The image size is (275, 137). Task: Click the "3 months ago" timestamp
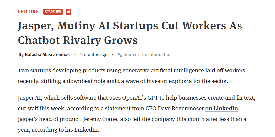94,54
